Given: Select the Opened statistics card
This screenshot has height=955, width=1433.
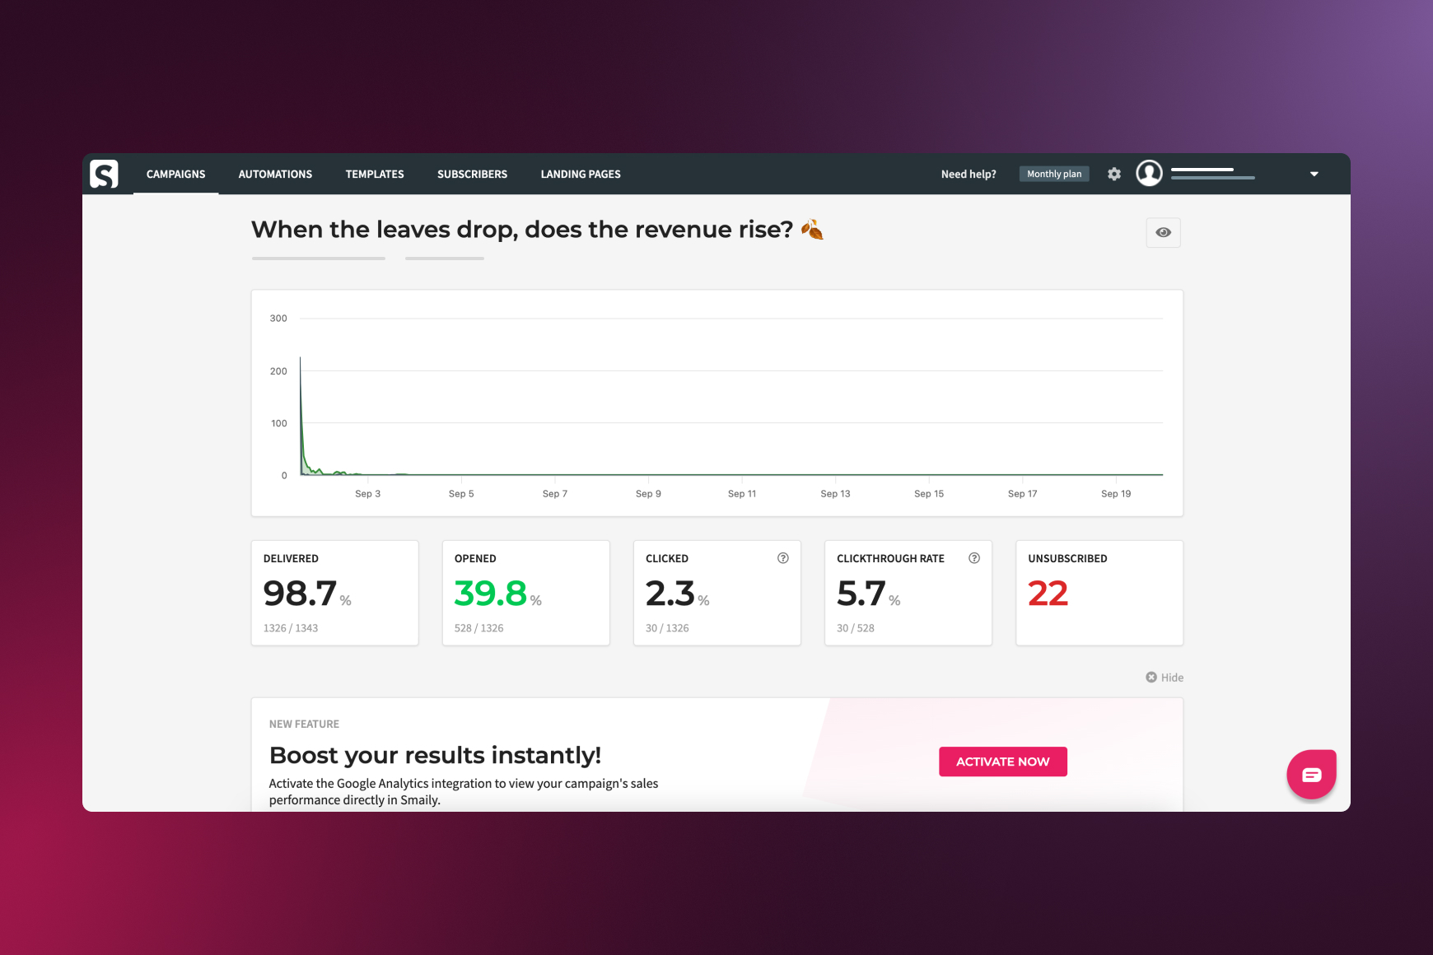Looking at the screenshot, I should click(x=525, y=593).
